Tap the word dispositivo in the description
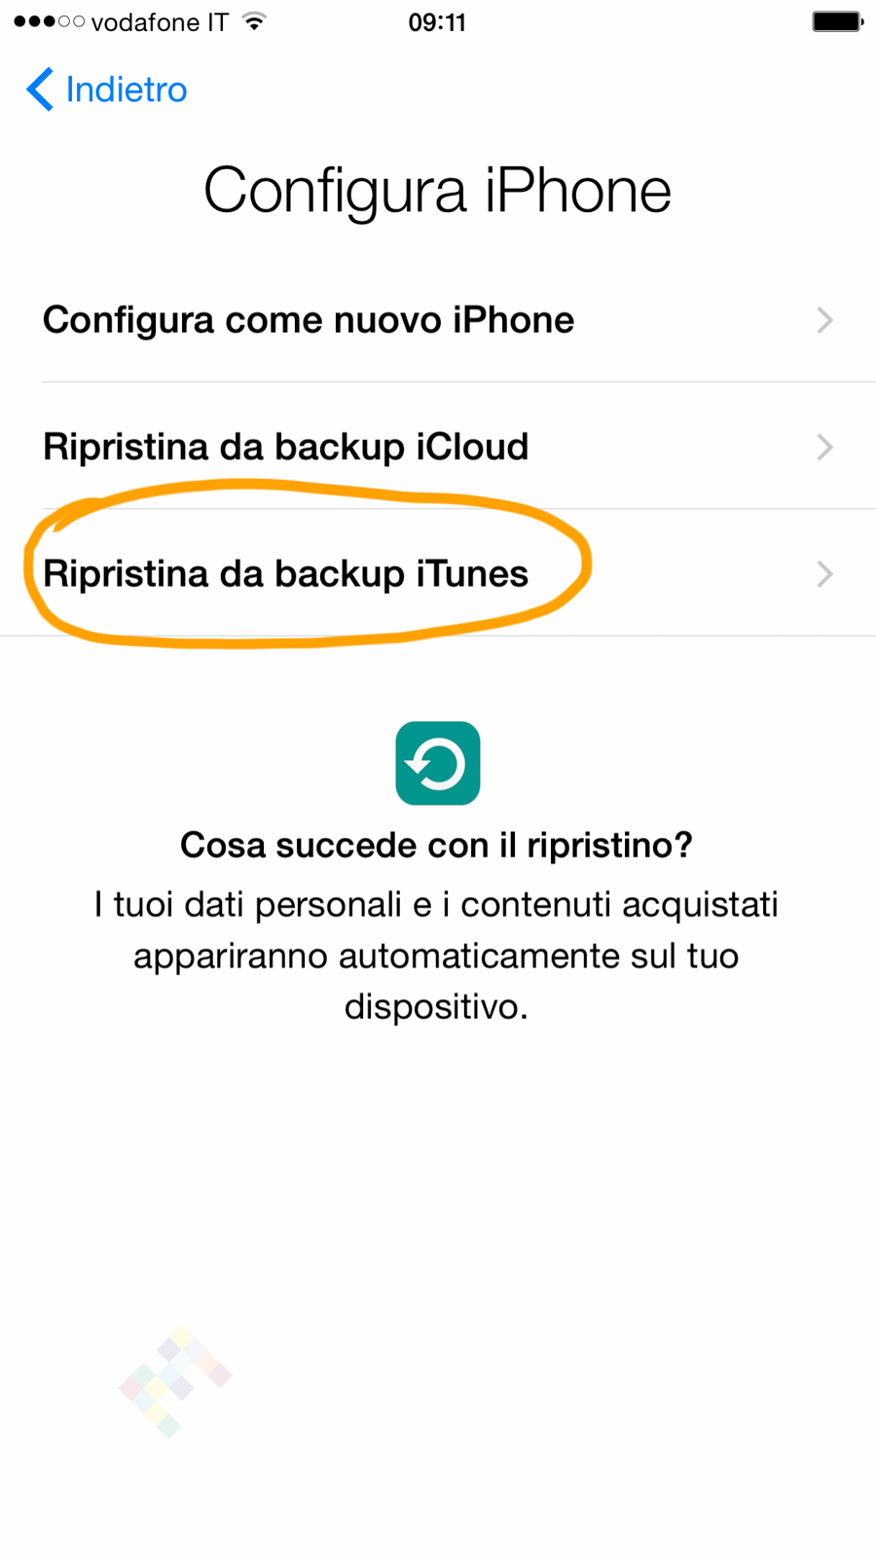Screen dimensions: 876x1557 coord(435,1006)
